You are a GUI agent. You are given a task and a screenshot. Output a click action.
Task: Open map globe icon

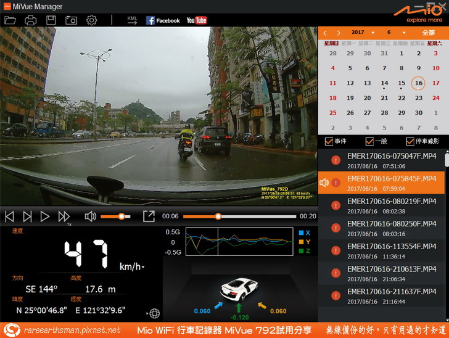[x=155, y=313]
